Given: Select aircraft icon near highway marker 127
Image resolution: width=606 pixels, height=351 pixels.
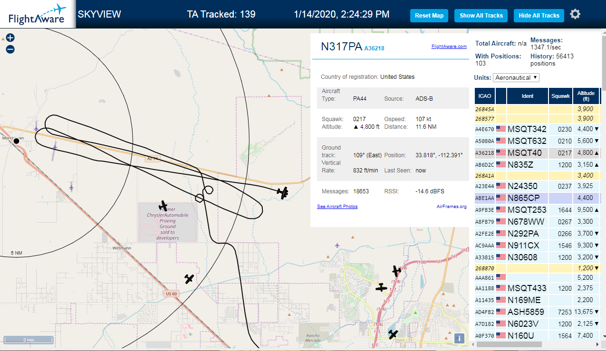Looking at the screenshot, I should [381, 287].
